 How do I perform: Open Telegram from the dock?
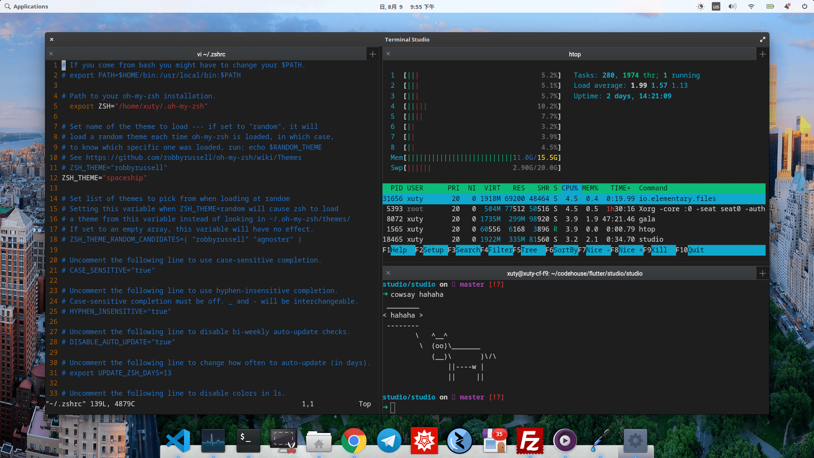389,441
